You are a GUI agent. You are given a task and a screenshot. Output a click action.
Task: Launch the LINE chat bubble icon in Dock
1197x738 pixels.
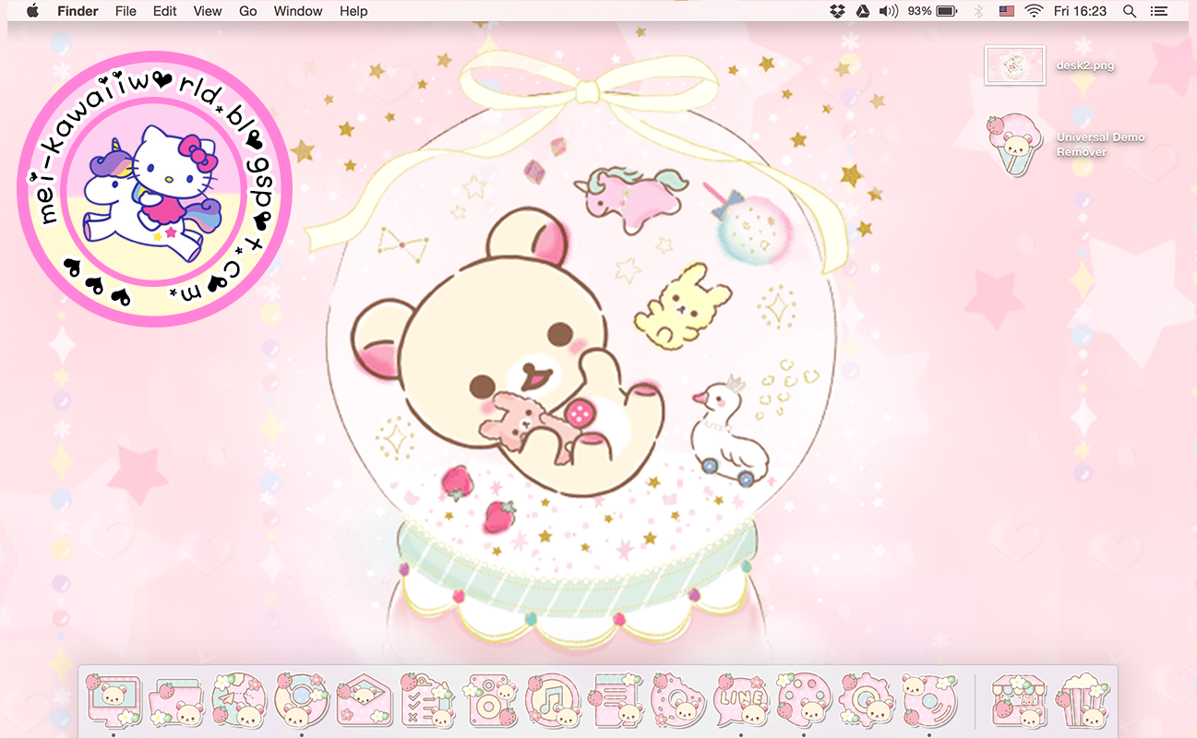[x=740, y=700]
